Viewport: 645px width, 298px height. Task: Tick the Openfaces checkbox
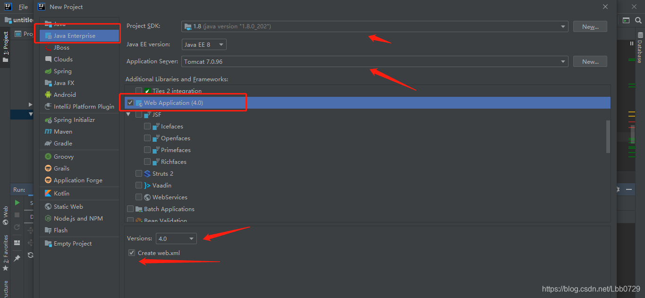click(x=147, y=138)
